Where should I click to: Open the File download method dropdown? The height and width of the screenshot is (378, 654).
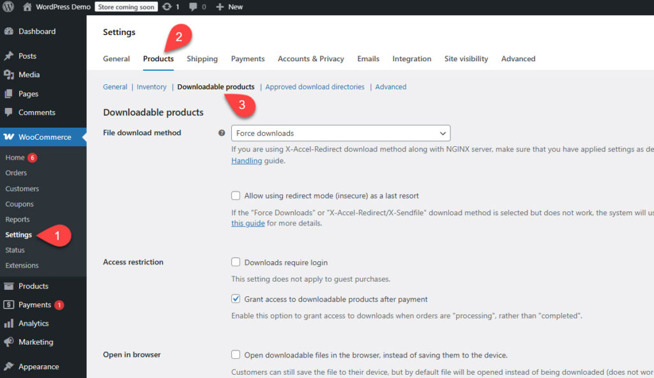341,133
